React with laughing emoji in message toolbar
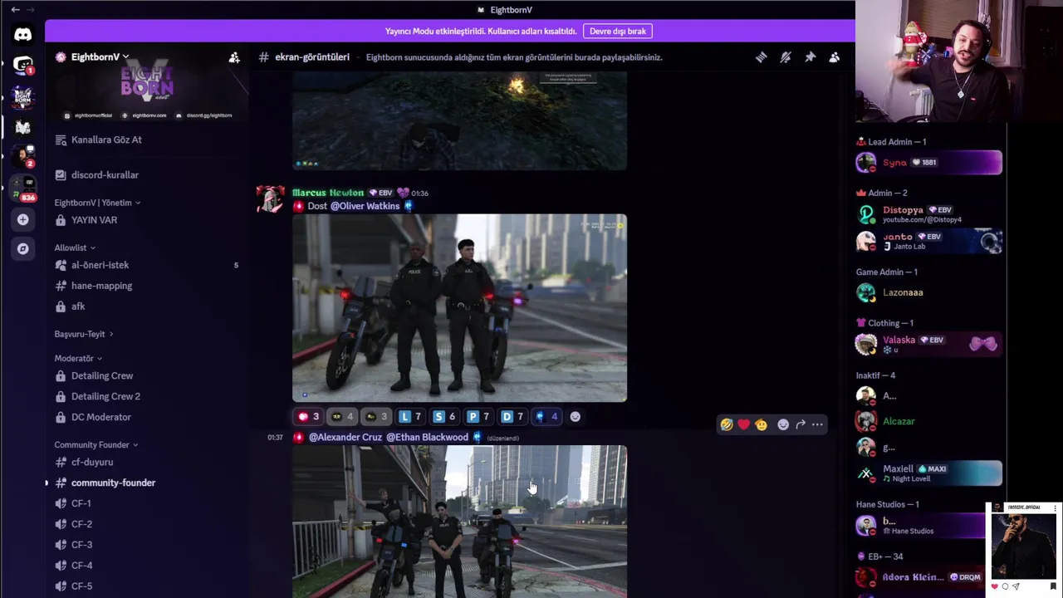Viewport: 1063px width, 598px height. tap(727, 424)
